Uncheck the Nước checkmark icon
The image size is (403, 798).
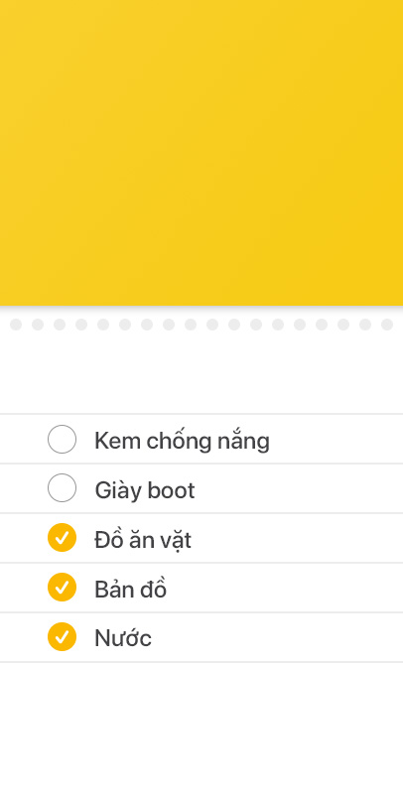pos(63,636)
